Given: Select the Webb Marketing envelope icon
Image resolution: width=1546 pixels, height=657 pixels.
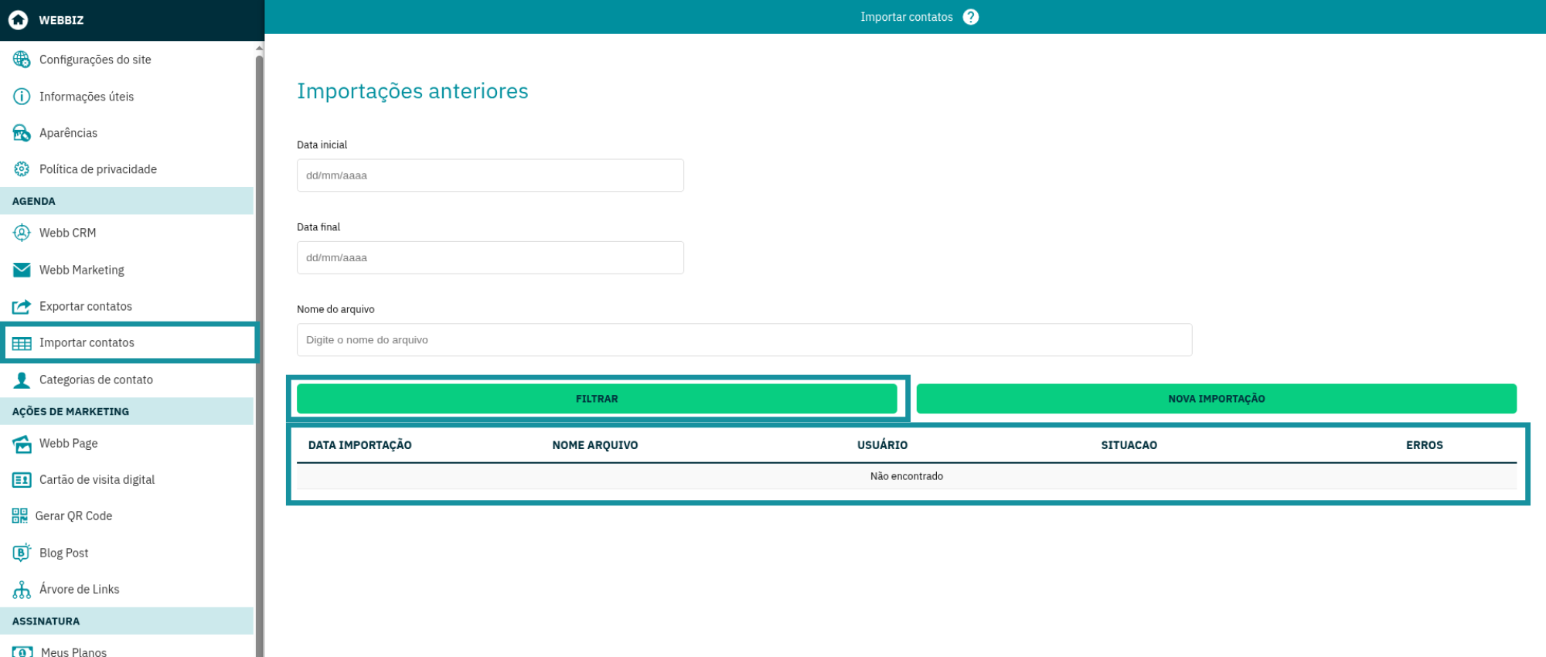Looking at the screenshot, I should click(x=22, y=270).
